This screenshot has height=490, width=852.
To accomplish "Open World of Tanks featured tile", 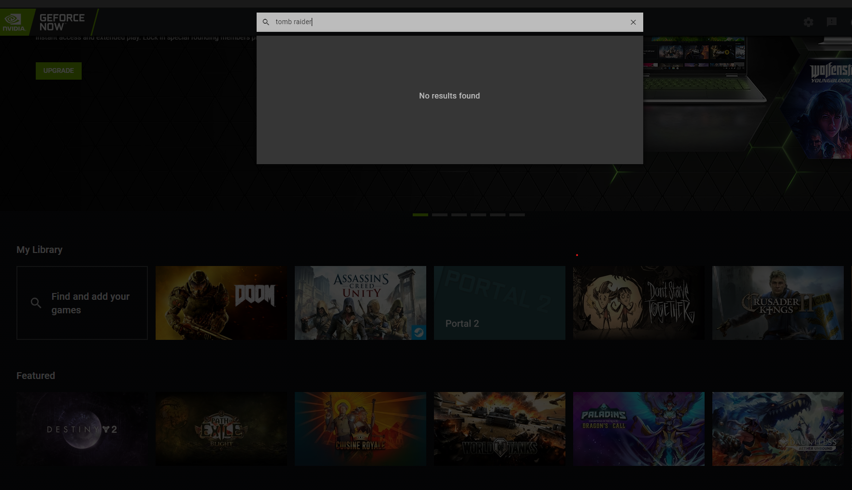I will (x=500, y=429).
